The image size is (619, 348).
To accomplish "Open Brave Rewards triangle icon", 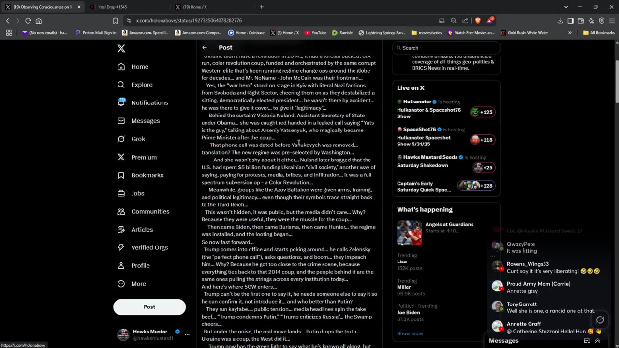I will [490, 21].
